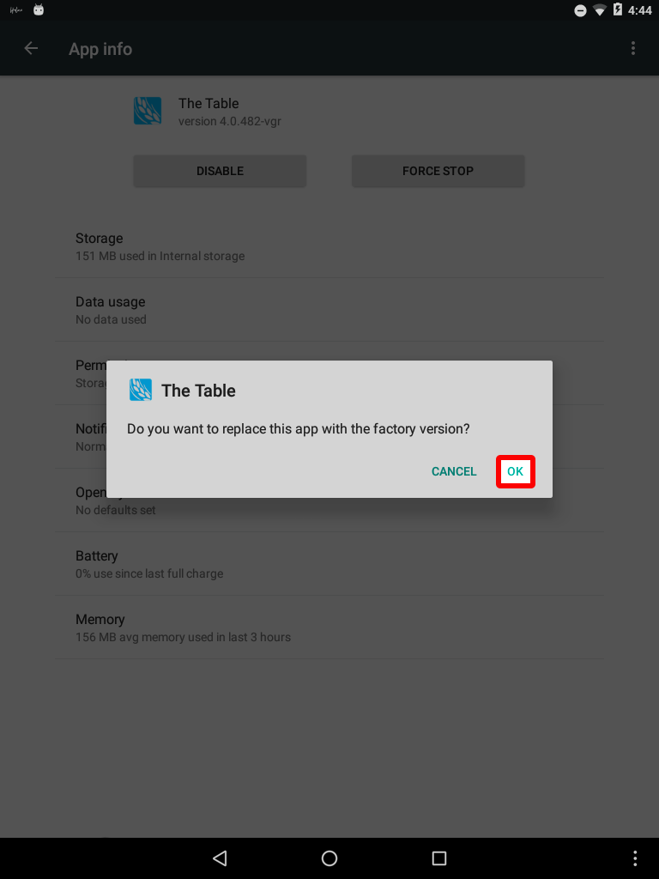The width and height of the screenshot is (659, 879).
Task: Open the three-dot overflow menu in App info bar
Action: tap(632, 49)
